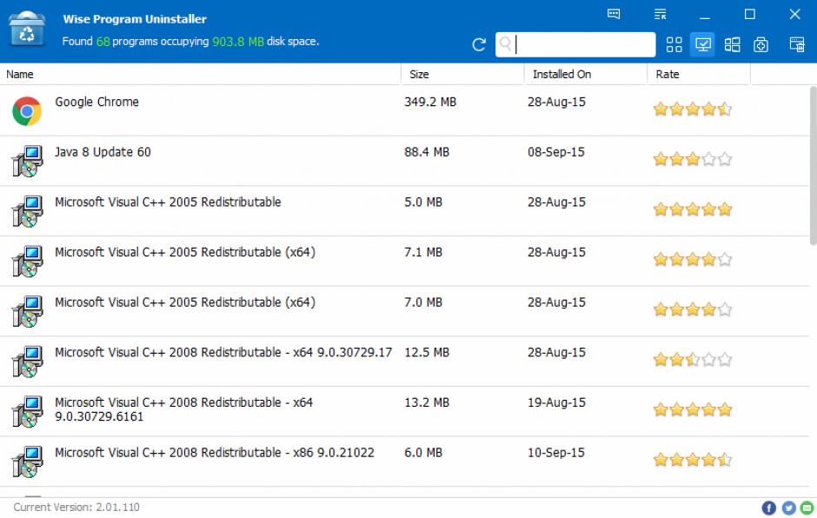The width and height of the screenshot is (817, 518).
Task: Click icon of Visual C++ 2008 x64 9.0.30729.6161
Action: [27, 411]
